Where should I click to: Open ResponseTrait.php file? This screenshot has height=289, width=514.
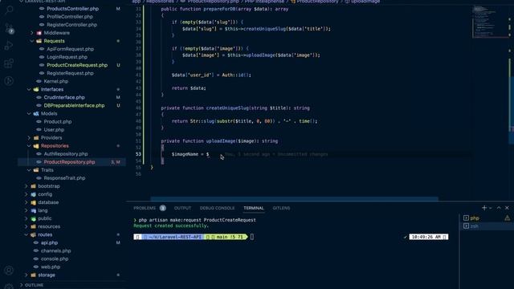(x=64, y=178)
